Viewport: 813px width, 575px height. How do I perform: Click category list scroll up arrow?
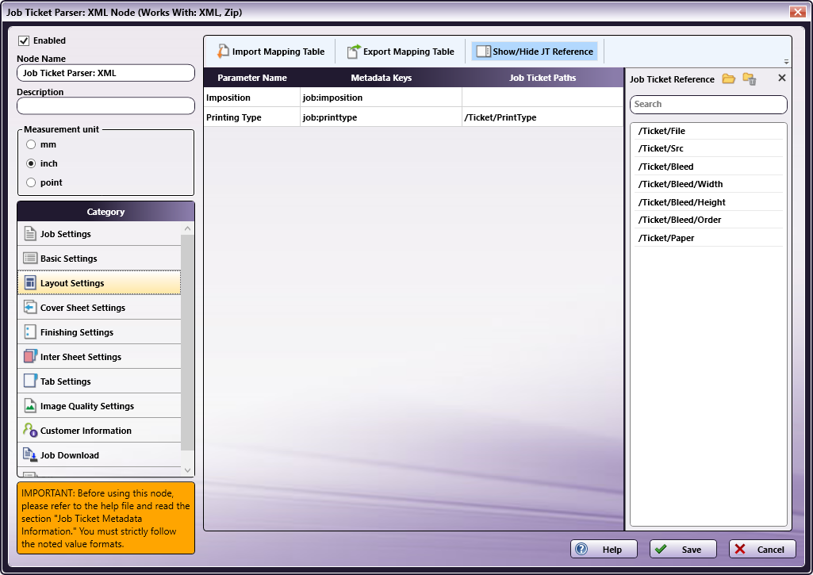[188, 228]
